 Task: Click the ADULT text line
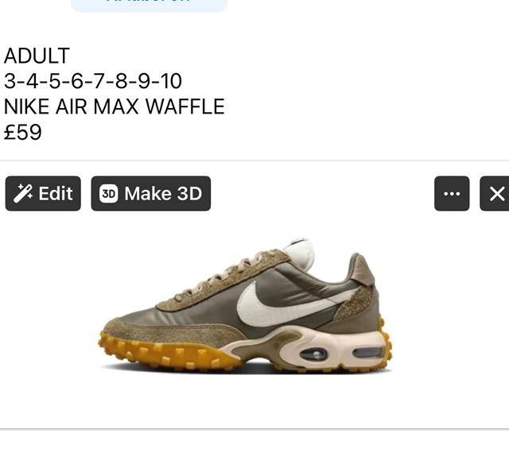click(37, 56)
